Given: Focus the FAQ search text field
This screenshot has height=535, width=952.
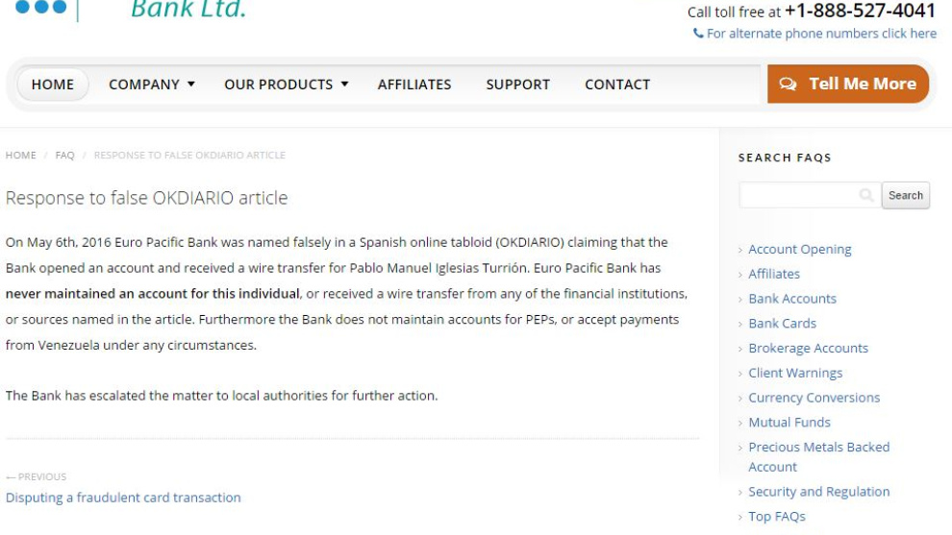Looking at the screenshot, I should (798, 196).
